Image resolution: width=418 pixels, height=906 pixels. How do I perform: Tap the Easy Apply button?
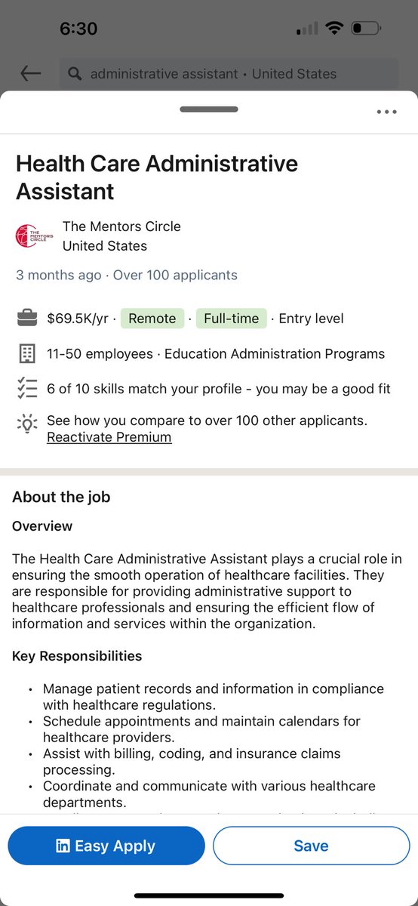click(106, 846)
